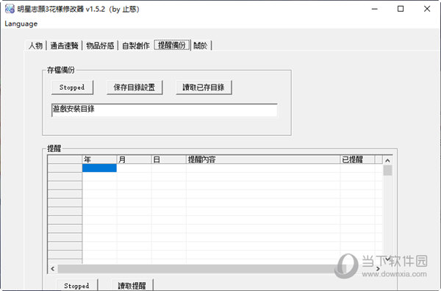Image resolution: width=441 pixels, height=291 pixels.
Task: Click the Stopped button below the reminder table
Action: pyautogui.click(x=76, y=285)
